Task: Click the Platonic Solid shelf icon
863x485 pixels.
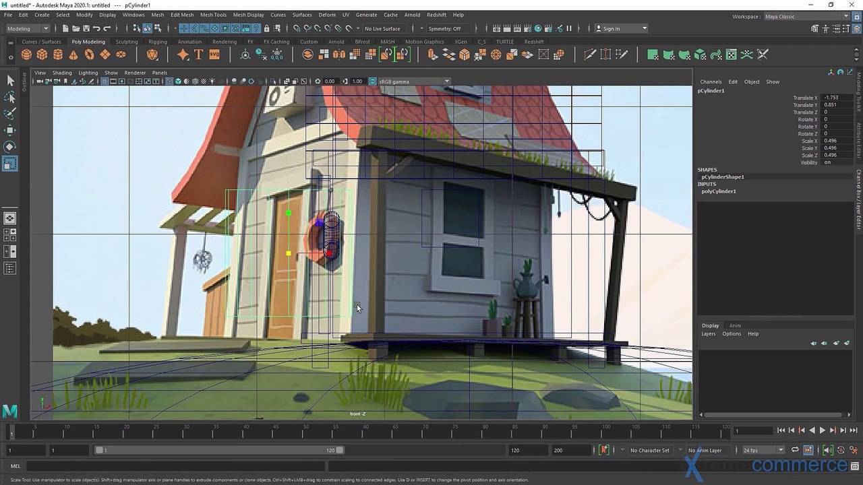Action: tap(152, 55)
